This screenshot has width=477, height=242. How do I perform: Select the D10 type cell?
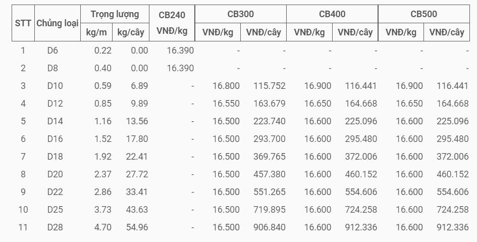coord(55,86)
